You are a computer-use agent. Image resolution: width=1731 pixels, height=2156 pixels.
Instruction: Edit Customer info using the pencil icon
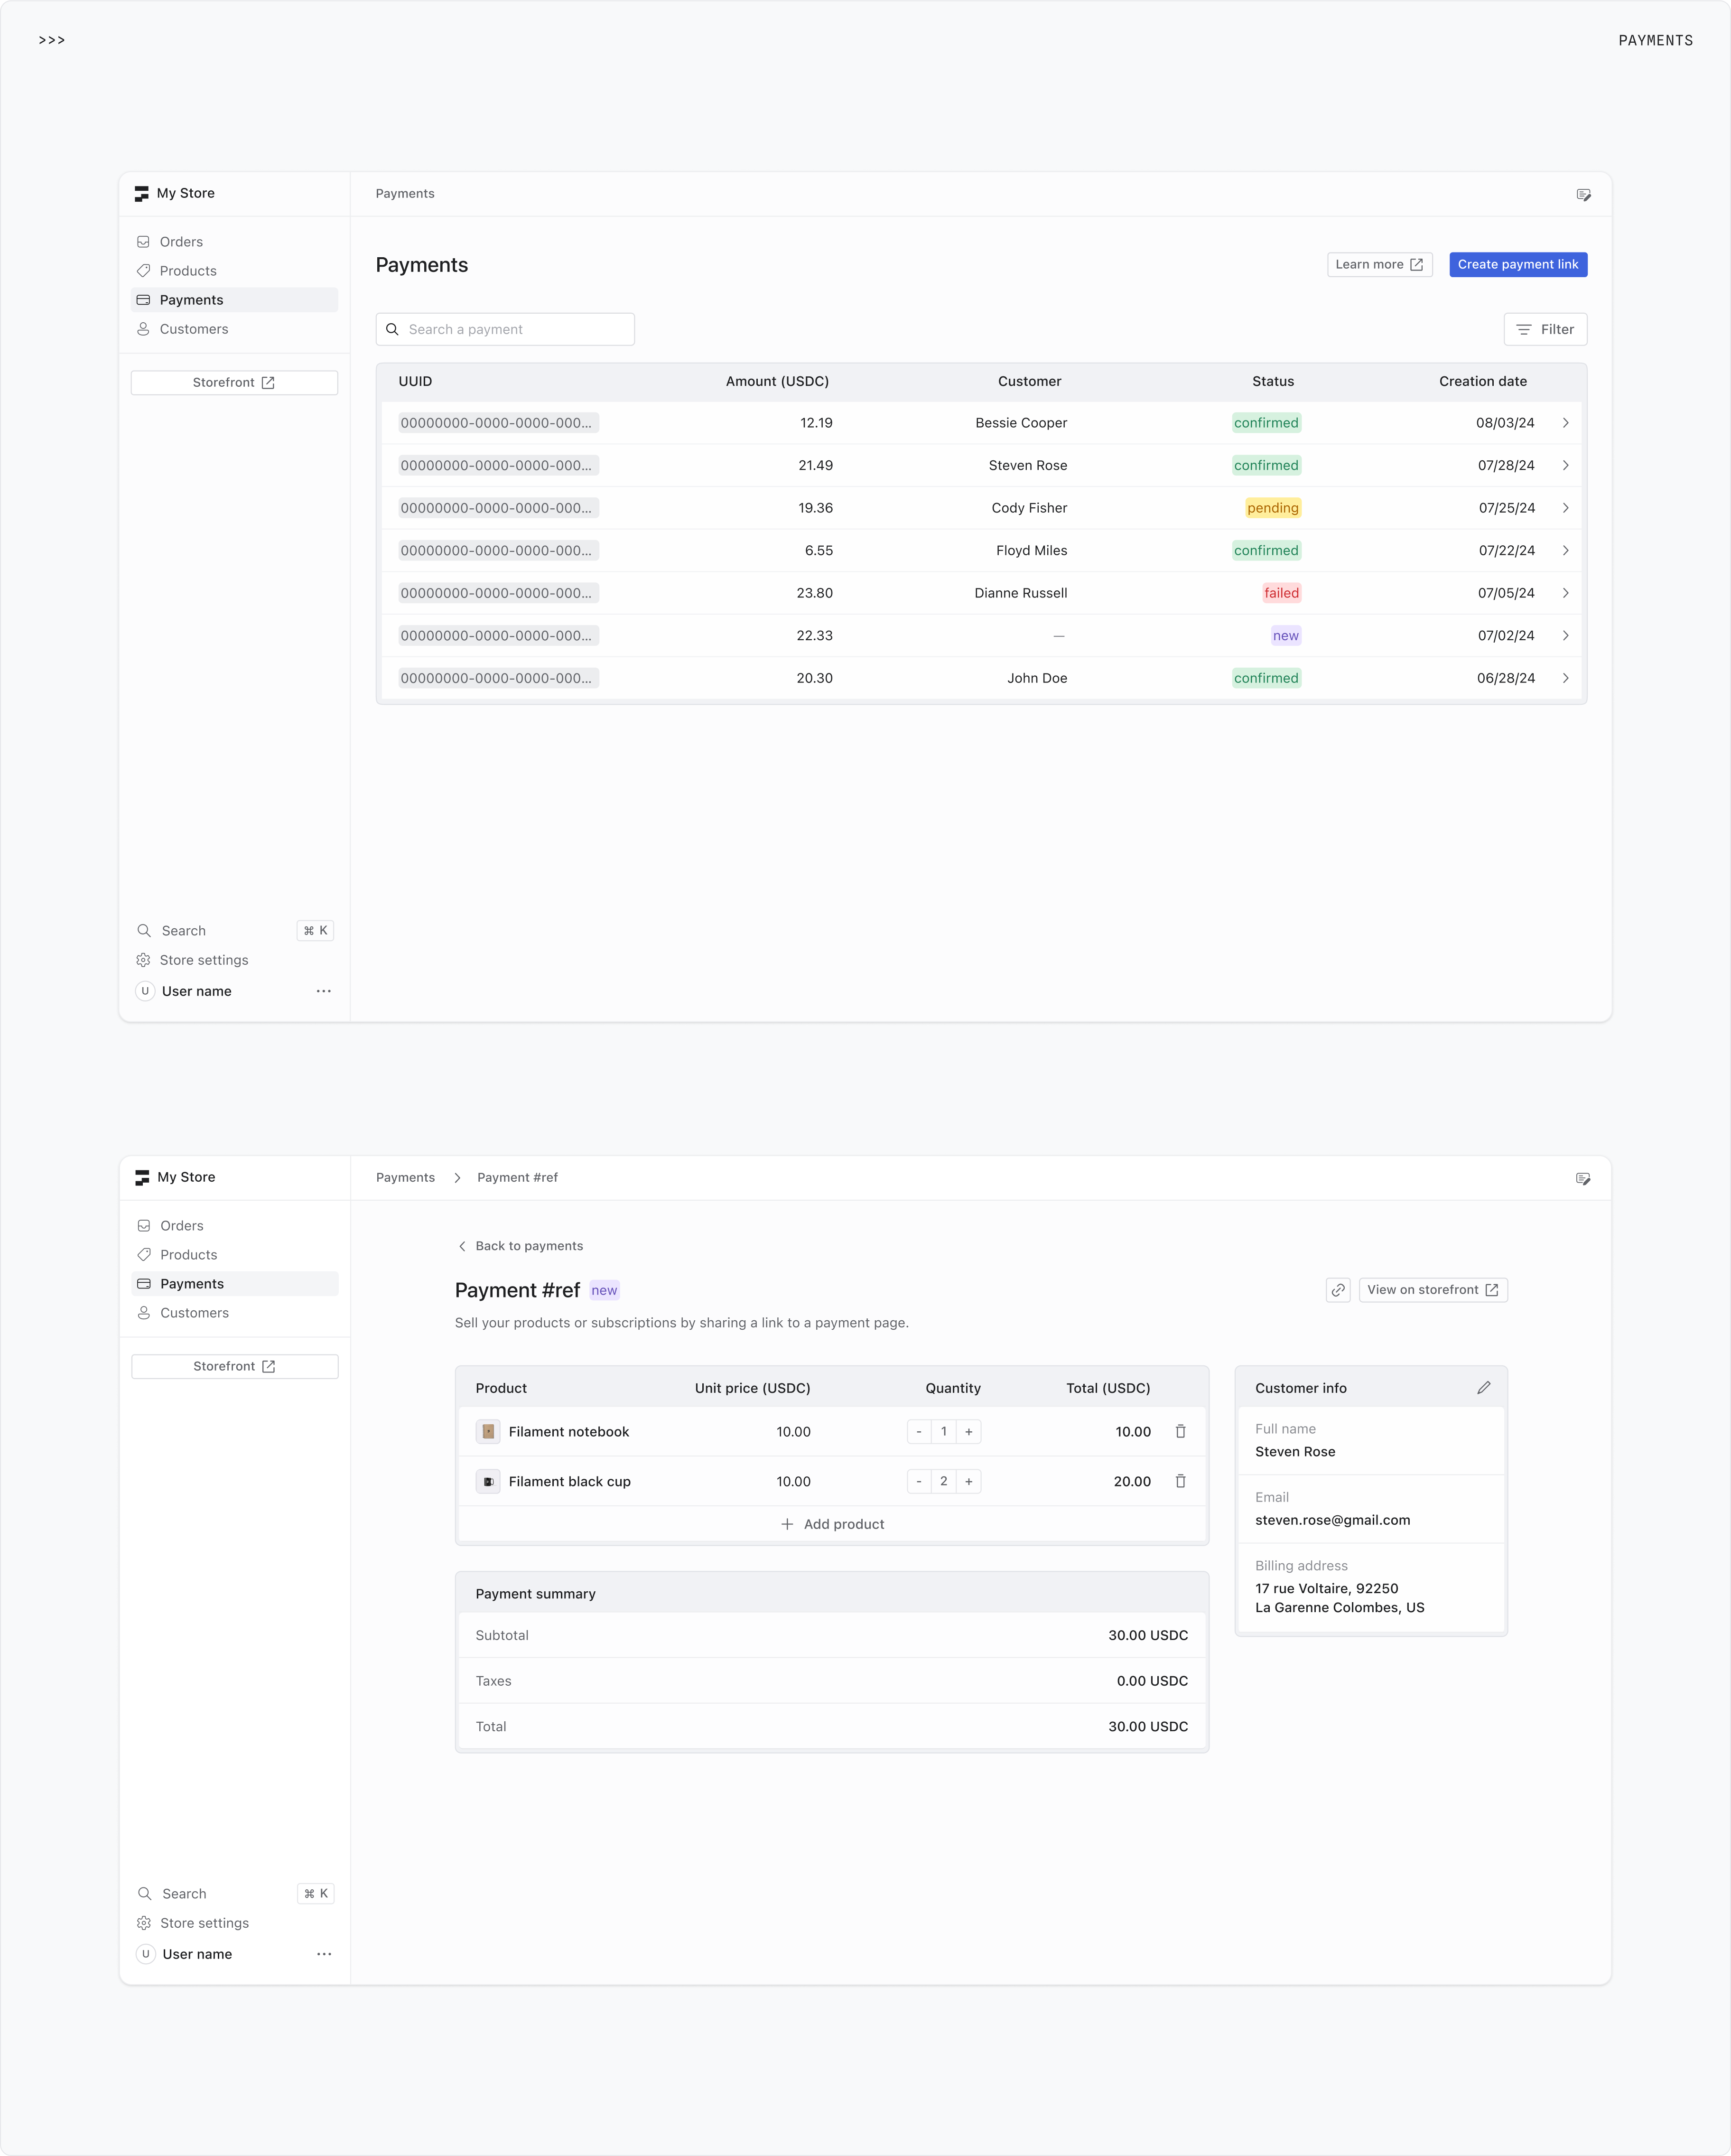(x=1484, y=1387)
